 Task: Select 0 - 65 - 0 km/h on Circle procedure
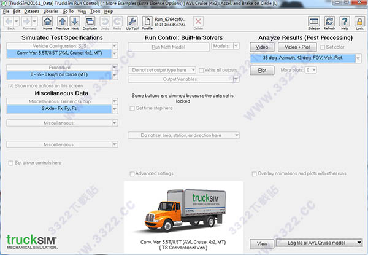59,75
